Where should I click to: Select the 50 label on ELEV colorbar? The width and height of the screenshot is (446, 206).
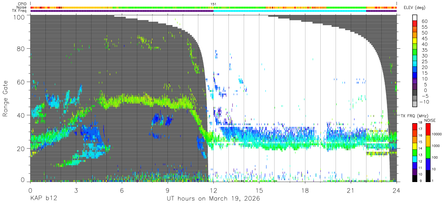424,33
